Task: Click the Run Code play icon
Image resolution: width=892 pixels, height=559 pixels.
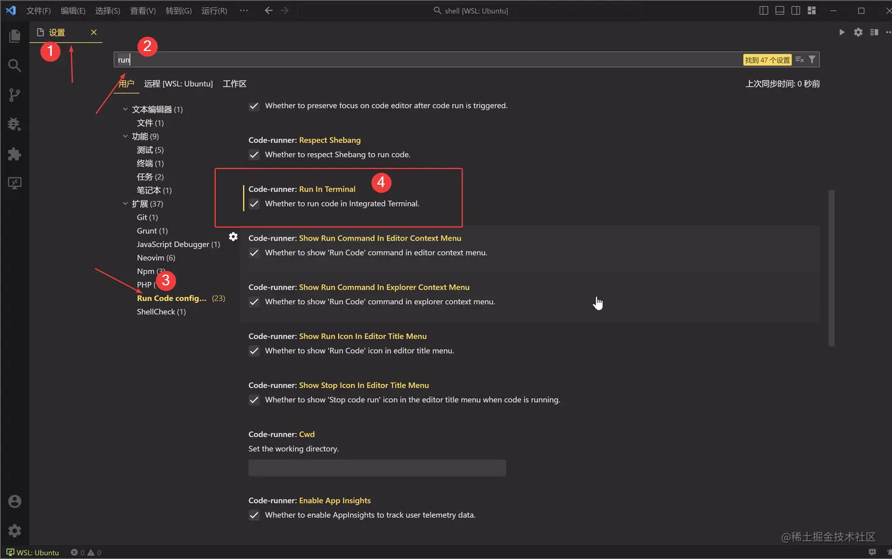Action: coord(842,32)
